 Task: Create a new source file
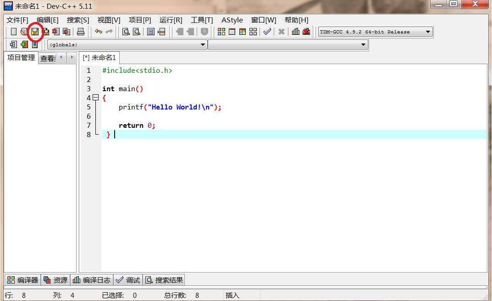[13, 32]
